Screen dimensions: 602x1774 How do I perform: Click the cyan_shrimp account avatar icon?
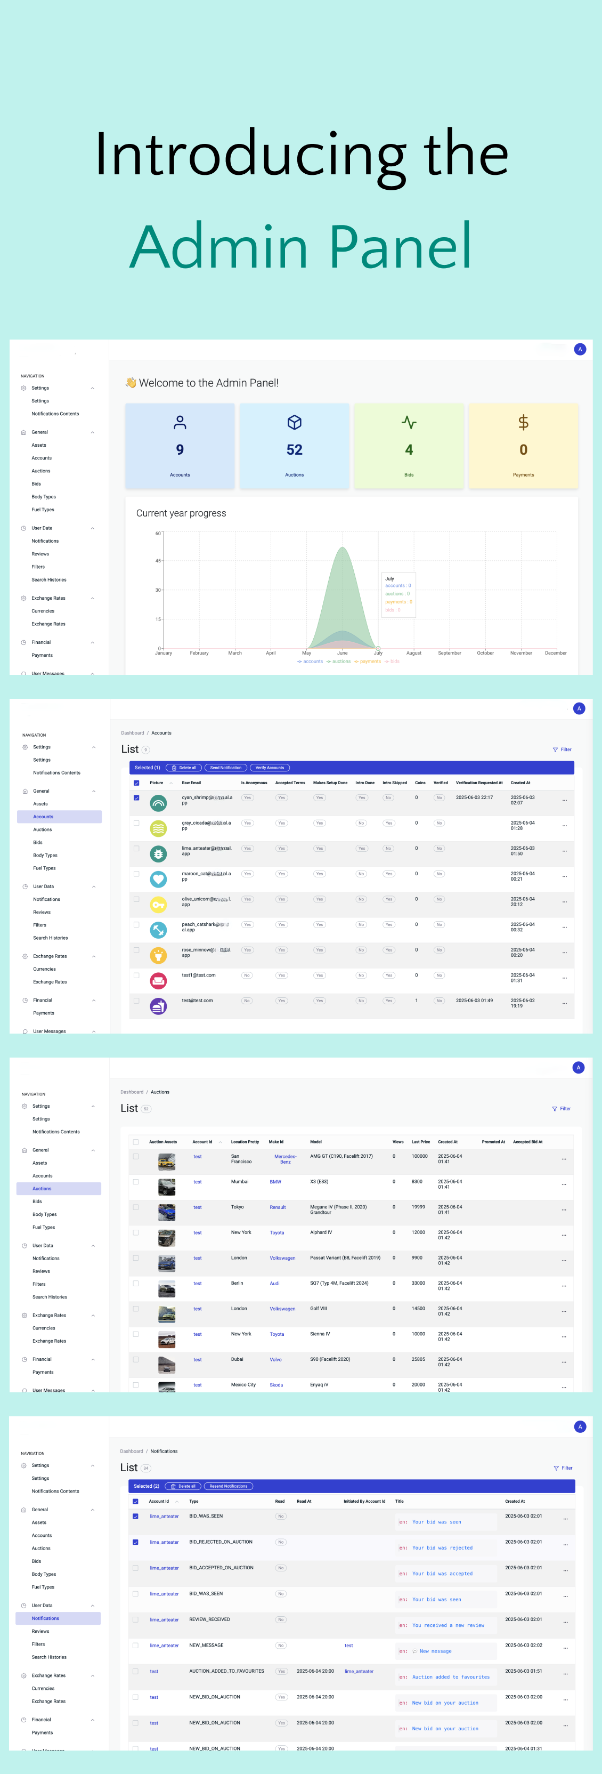(x=158, y=803)
